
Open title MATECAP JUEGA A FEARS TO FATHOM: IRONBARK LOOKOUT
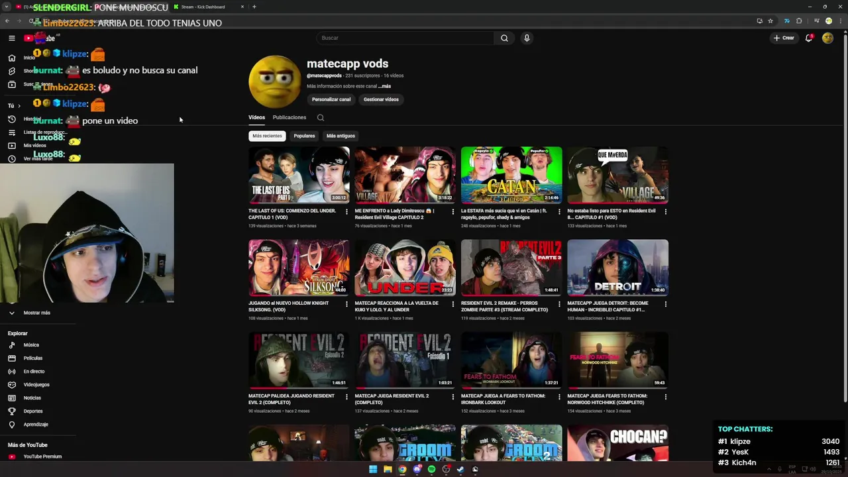pyautogui.click(x=503, y=399)
